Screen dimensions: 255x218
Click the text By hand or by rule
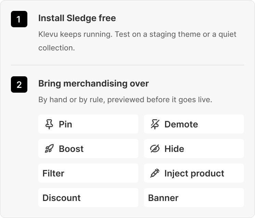pos(125,100)
